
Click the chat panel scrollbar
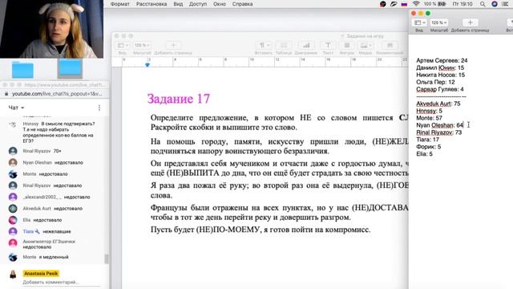(107, 258)
